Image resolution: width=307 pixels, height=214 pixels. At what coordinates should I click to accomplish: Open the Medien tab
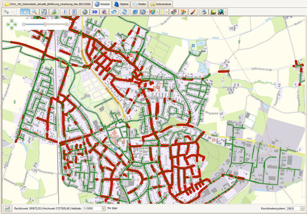139,4
